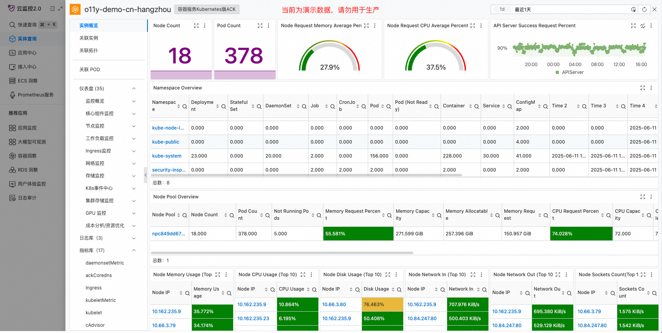The width and height of the screenshot is (662, 333).
Task: Expand the 监控概览 group
Action: (134, 101)
